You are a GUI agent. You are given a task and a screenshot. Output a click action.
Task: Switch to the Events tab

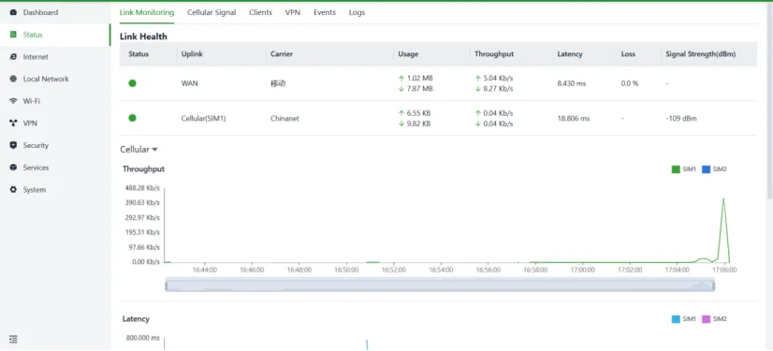click(x=325, y=12)
